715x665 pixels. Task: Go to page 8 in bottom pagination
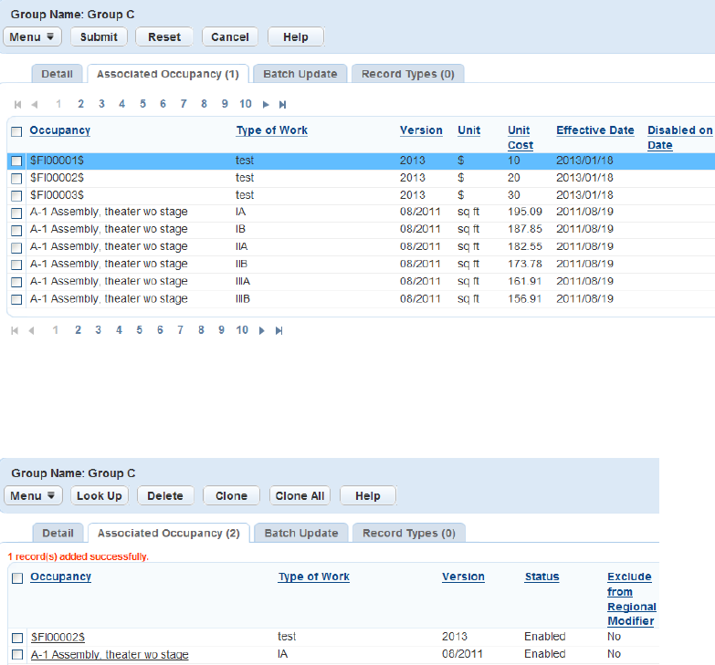coord(201,330)
